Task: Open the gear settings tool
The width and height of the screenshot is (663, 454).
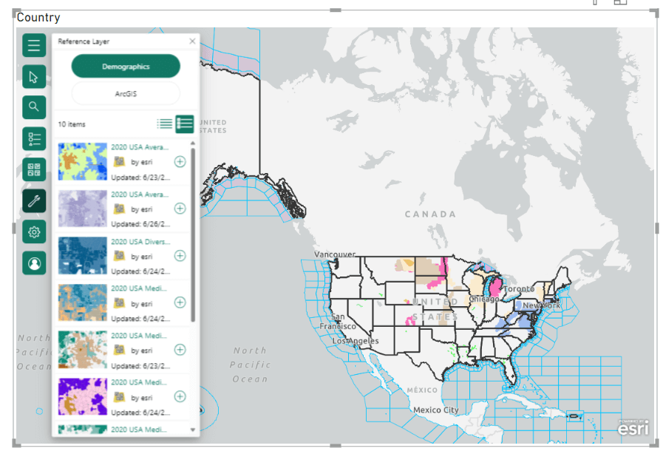Action: coord(34,232)
